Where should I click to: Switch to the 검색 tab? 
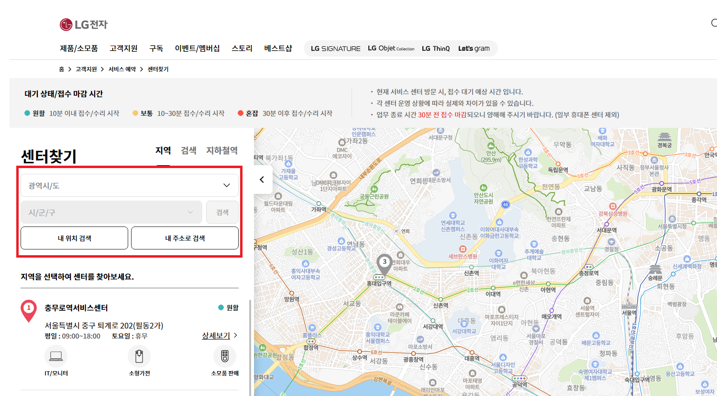(x=188, y=150)
